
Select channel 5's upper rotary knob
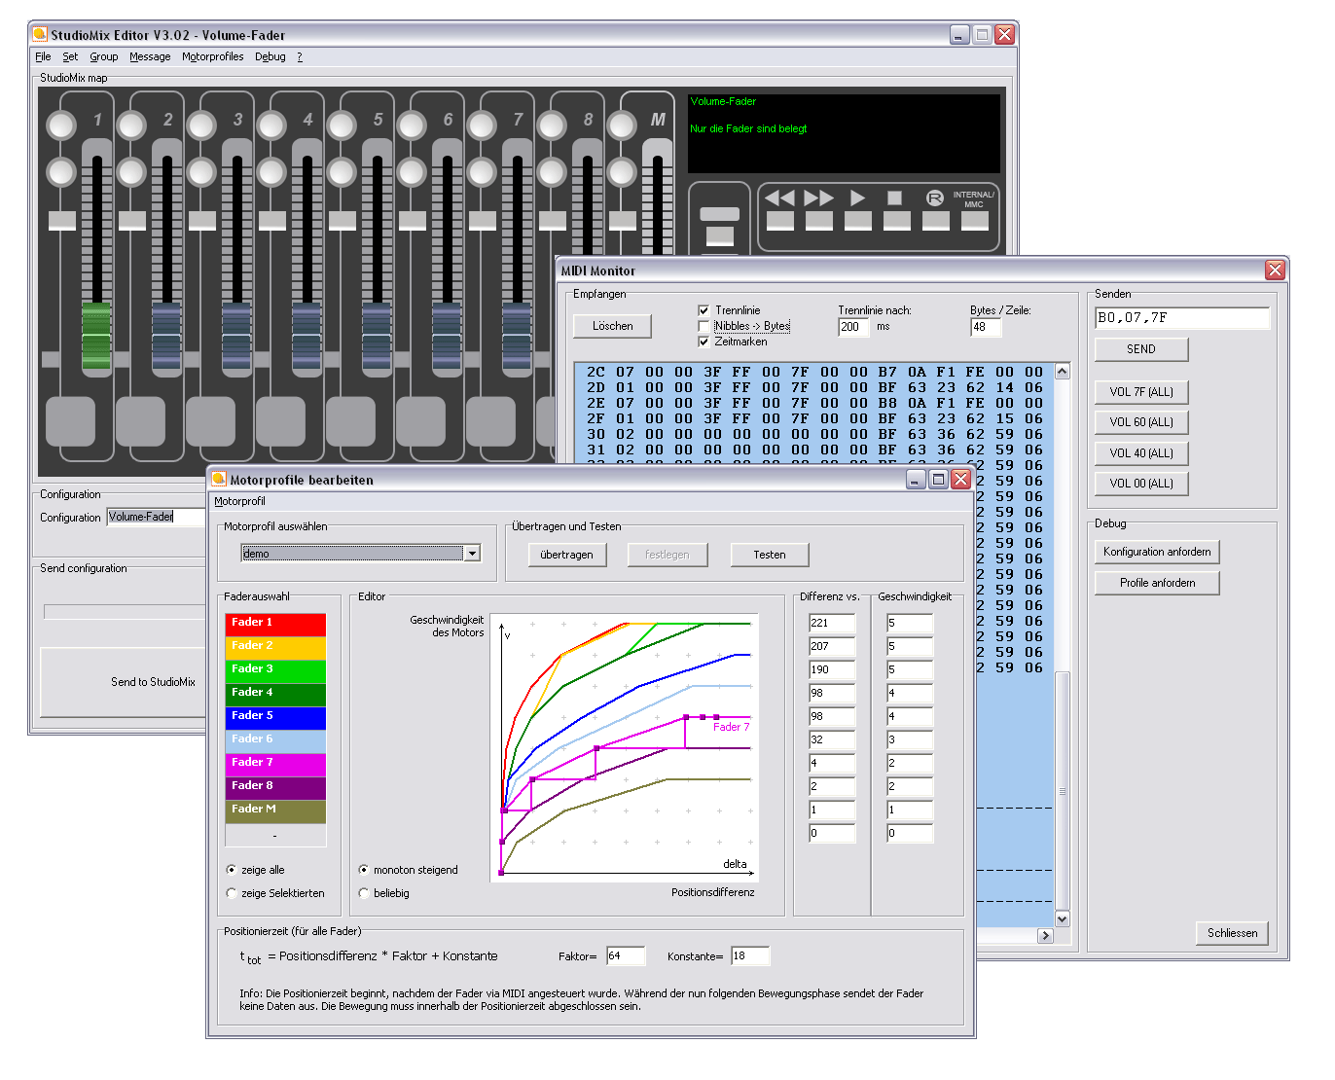point(342,125)
